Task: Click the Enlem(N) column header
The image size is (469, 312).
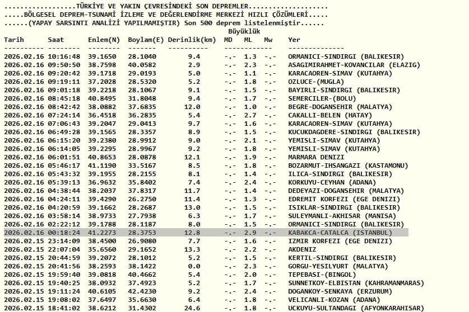Action: [104, 40]
